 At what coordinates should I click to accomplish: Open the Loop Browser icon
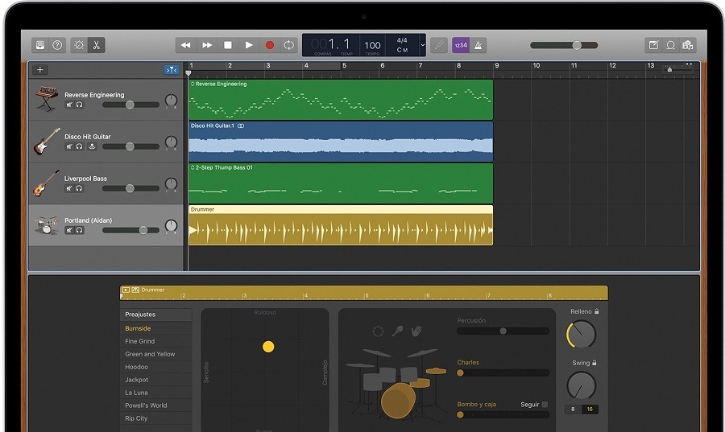click(670, 45)
